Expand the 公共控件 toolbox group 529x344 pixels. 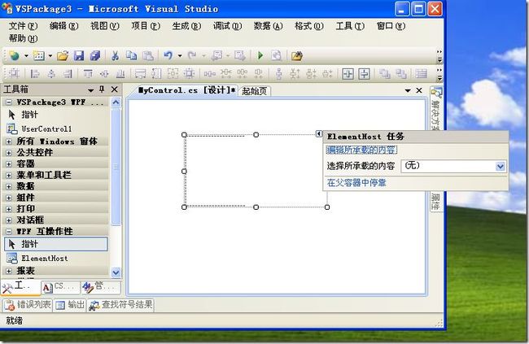(x=9, y=153)
